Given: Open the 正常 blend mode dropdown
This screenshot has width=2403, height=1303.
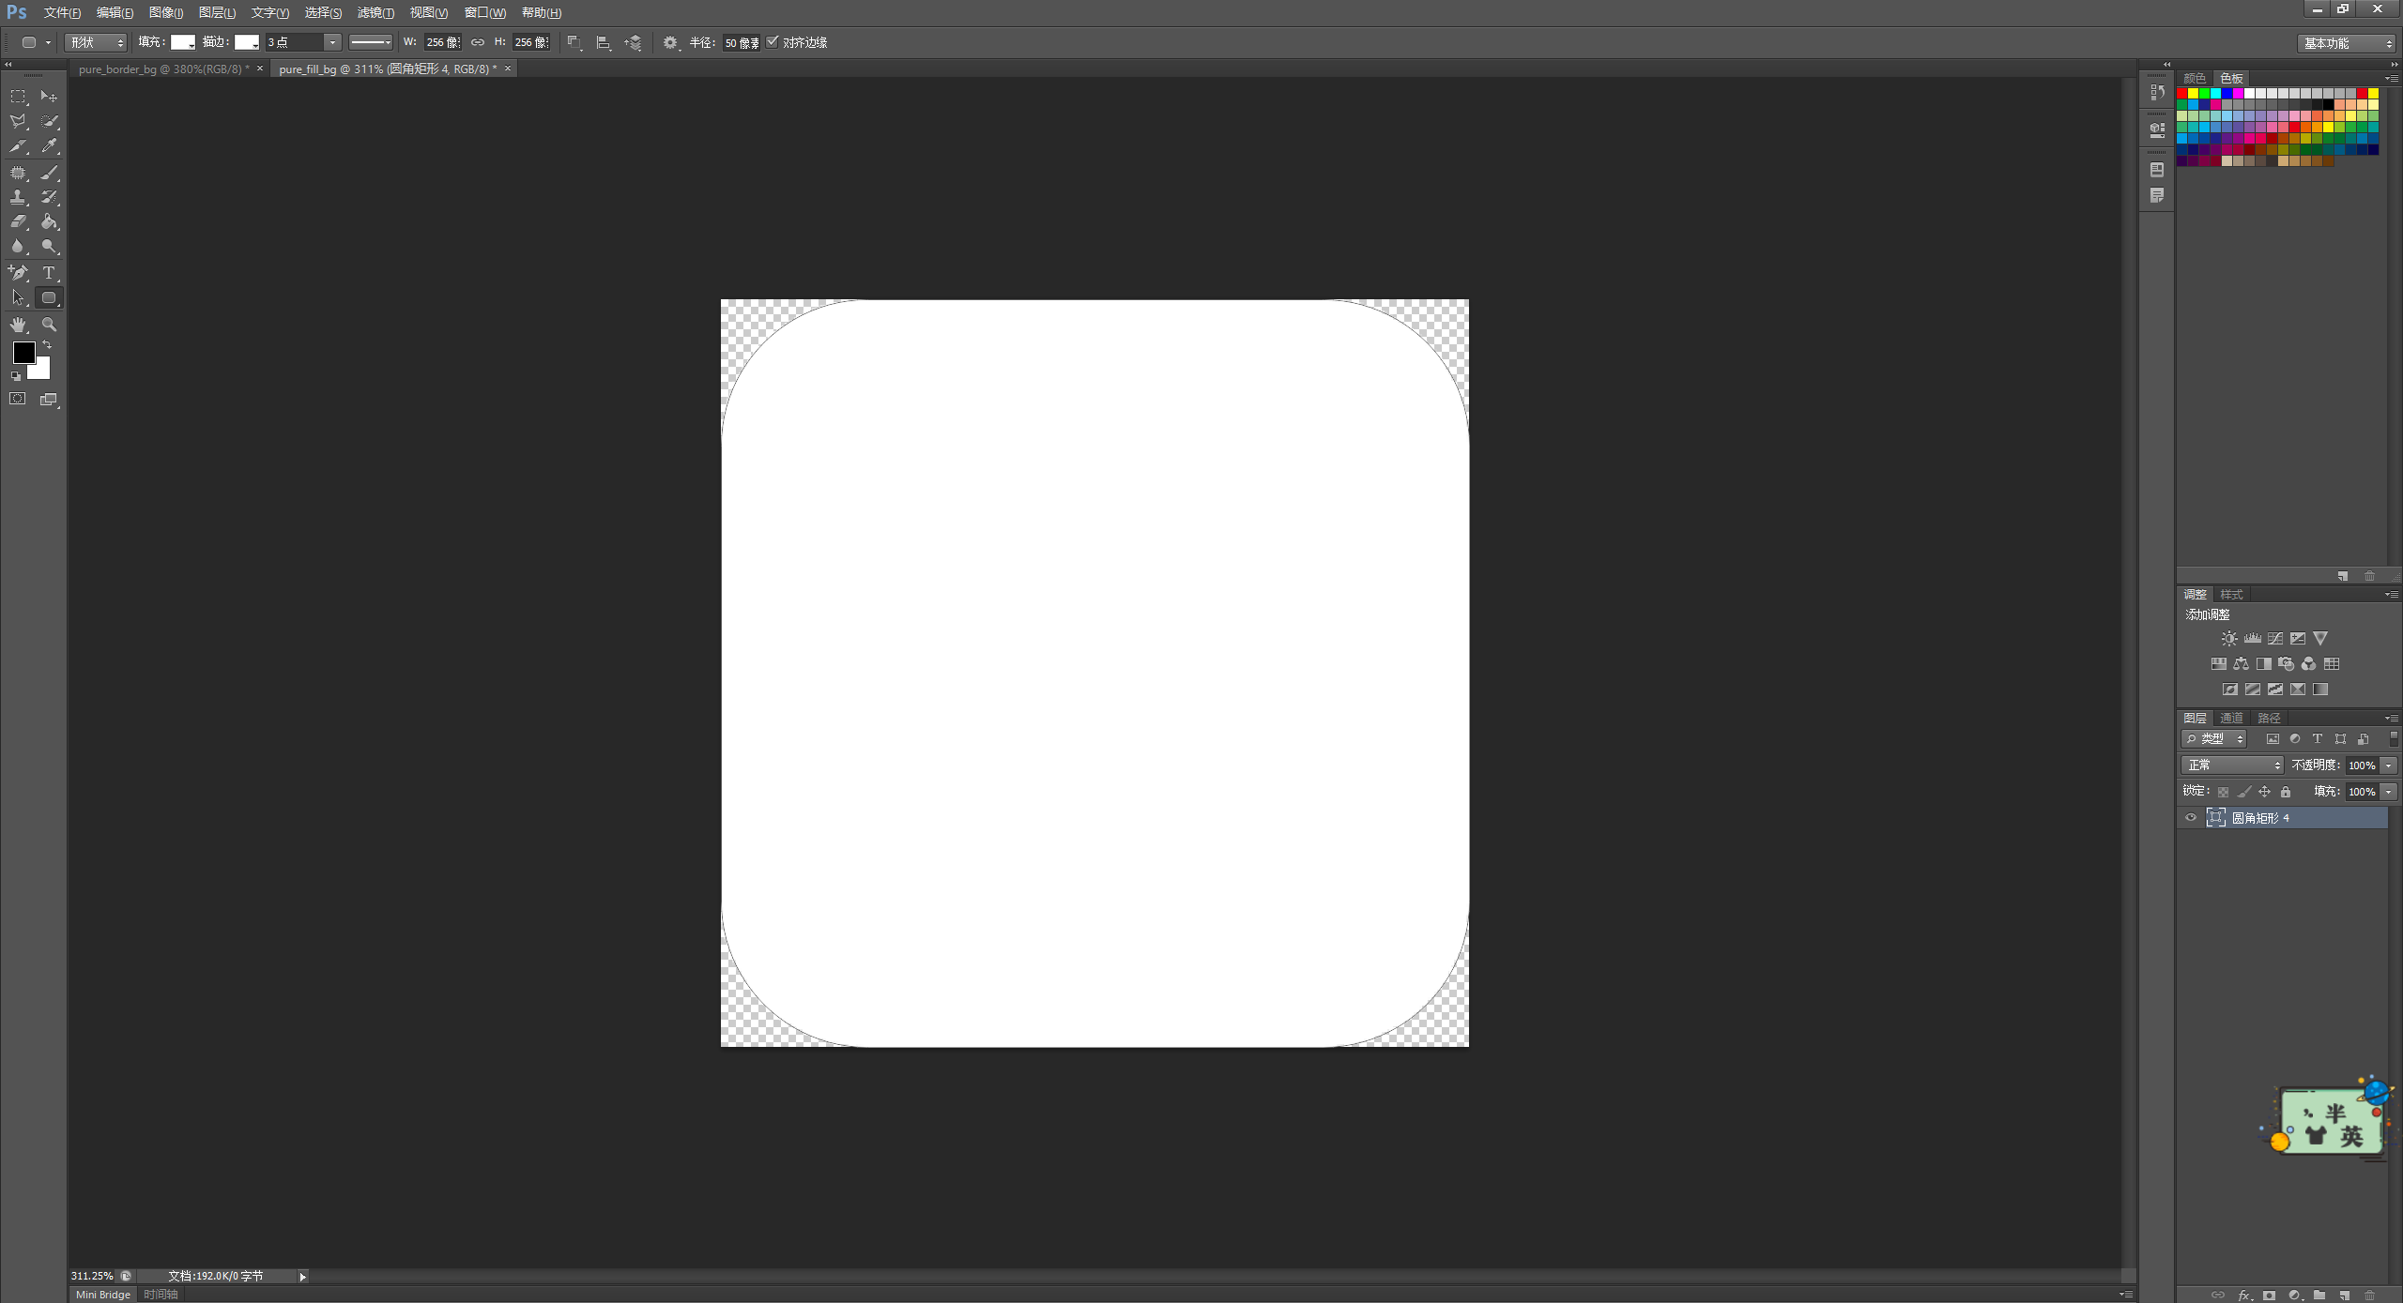Looking at the screenshot, I should (x=2231, y=765).
